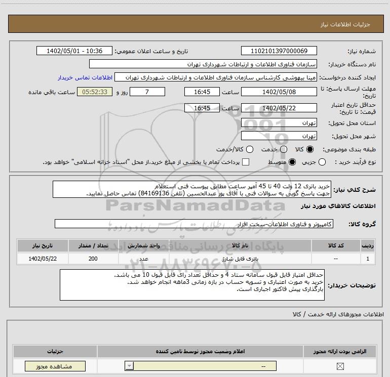Choose the جزیی purchase type radio
Viewport: 390px width, 377px height.
pyautogui.click(x=322, y=162)
